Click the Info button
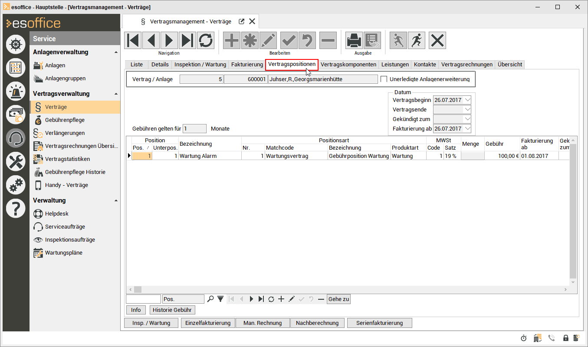This screenshot has height=347, width=588. (x=136, y=310)
